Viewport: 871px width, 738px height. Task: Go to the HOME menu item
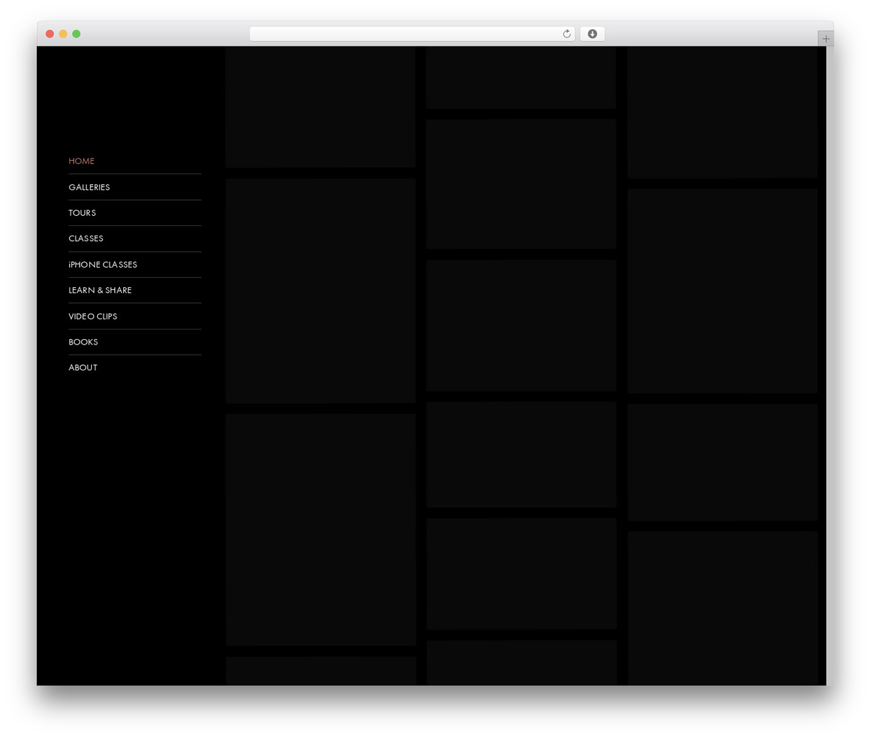click(x=82, y=161)
